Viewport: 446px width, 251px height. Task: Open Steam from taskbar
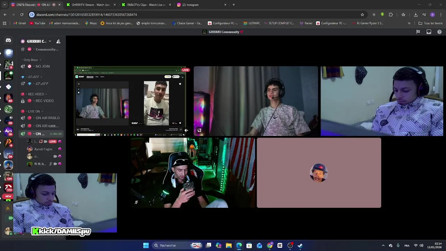pos(300,245)
